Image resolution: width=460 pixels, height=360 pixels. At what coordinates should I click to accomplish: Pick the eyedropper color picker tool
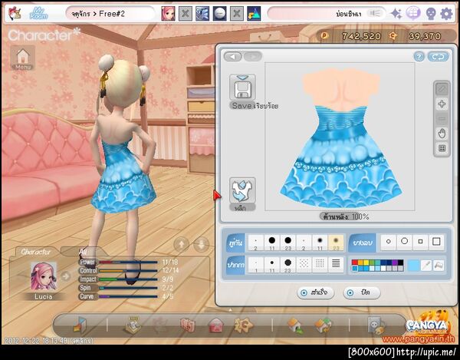tap(426, 266)
